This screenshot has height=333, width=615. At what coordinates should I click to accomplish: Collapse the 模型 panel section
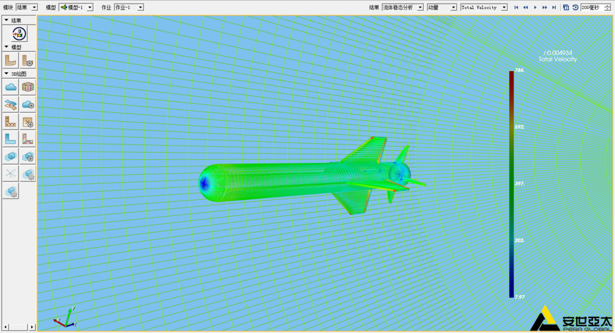6,47
